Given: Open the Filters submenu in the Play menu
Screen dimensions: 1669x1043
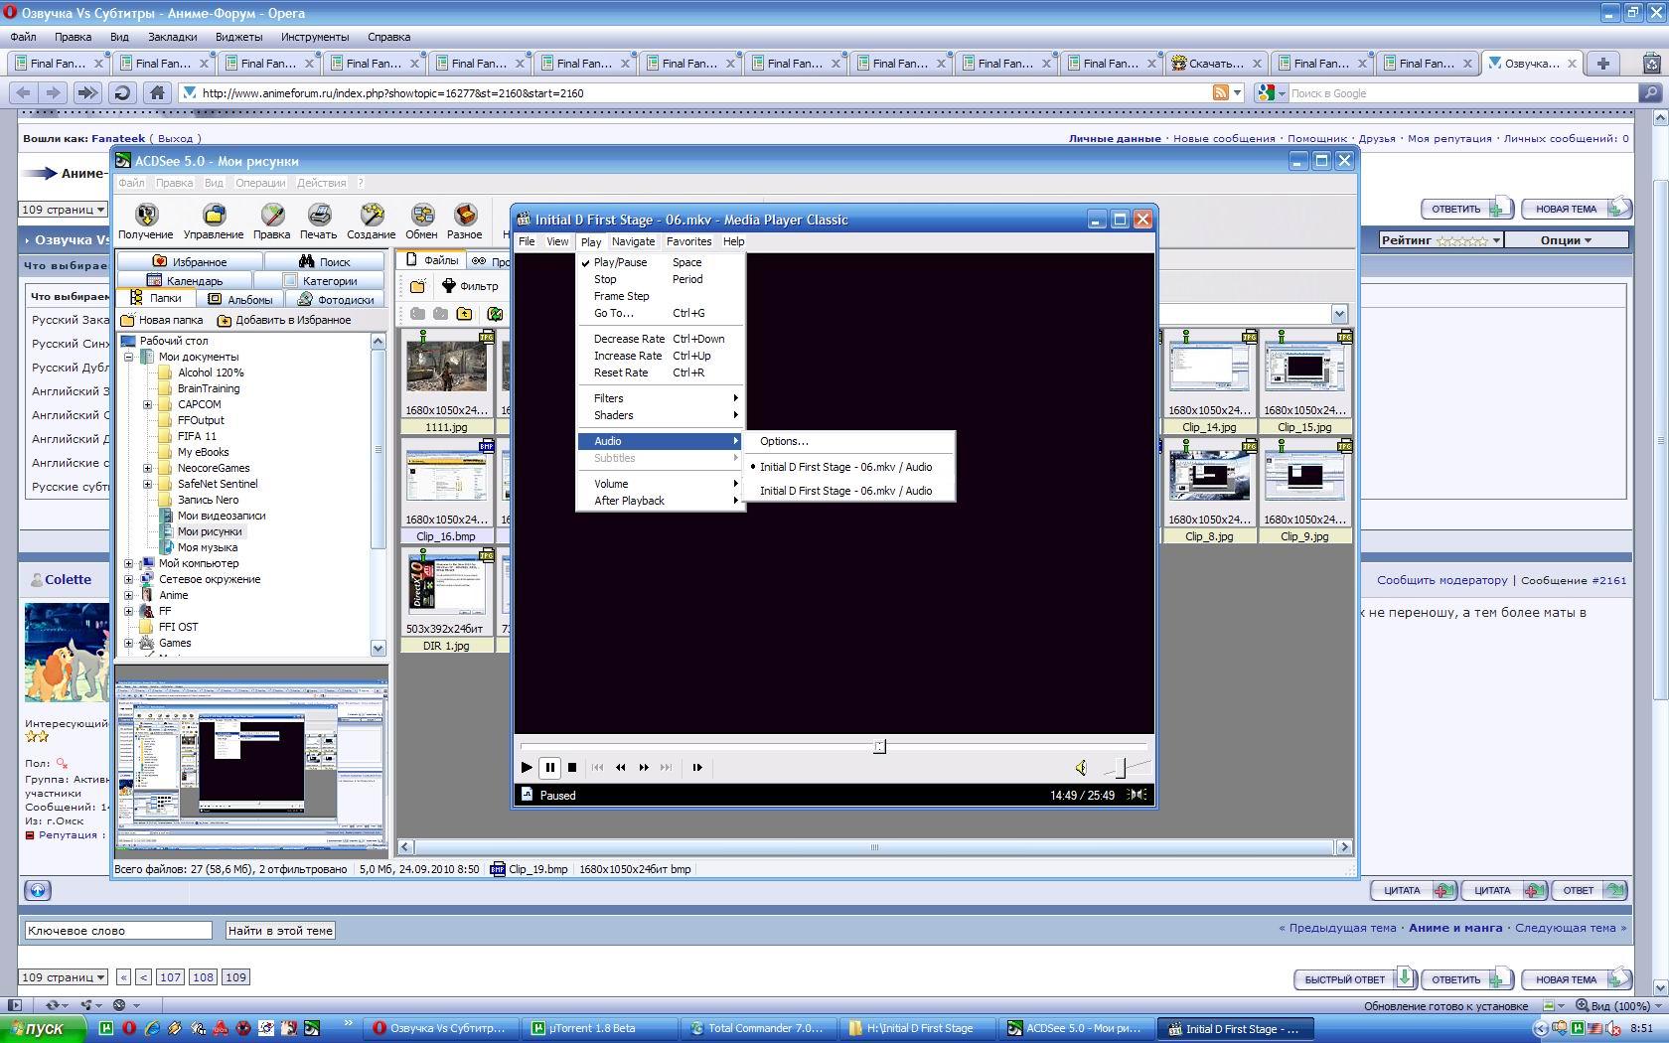Looking at the screenshot, I should pos(661,398).
